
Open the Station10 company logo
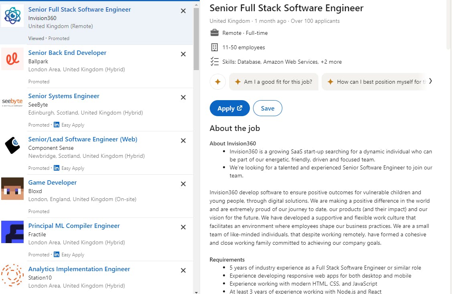click(x=12, y=275)
